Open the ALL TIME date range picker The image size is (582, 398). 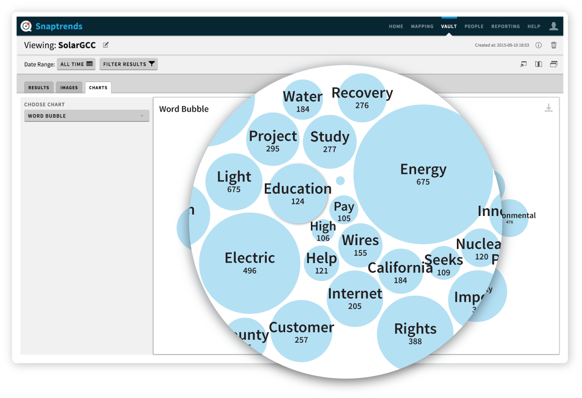point(76,64)
